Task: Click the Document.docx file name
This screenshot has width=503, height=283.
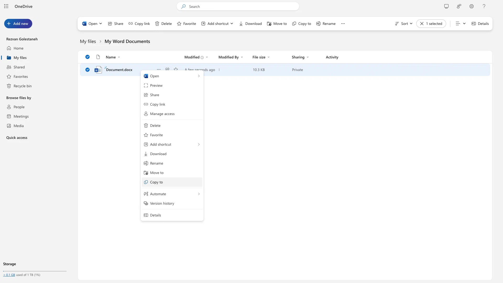Action: click(119, 70)
